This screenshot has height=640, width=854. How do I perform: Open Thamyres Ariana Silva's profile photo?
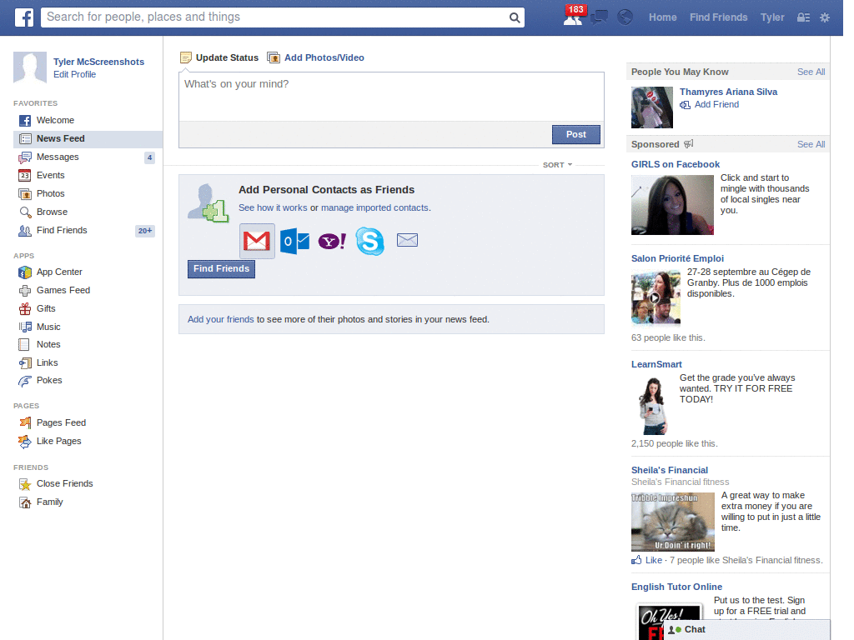click(652, 107)
